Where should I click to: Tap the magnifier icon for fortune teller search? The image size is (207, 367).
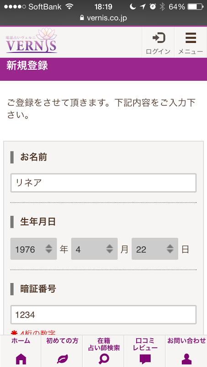point(103,359)
